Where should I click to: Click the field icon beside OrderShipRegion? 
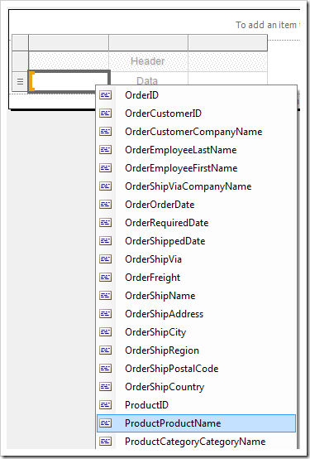click(x=106, y=350)
